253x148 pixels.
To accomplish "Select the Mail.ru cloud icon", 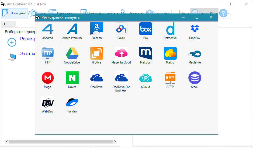I will [170, 53].
